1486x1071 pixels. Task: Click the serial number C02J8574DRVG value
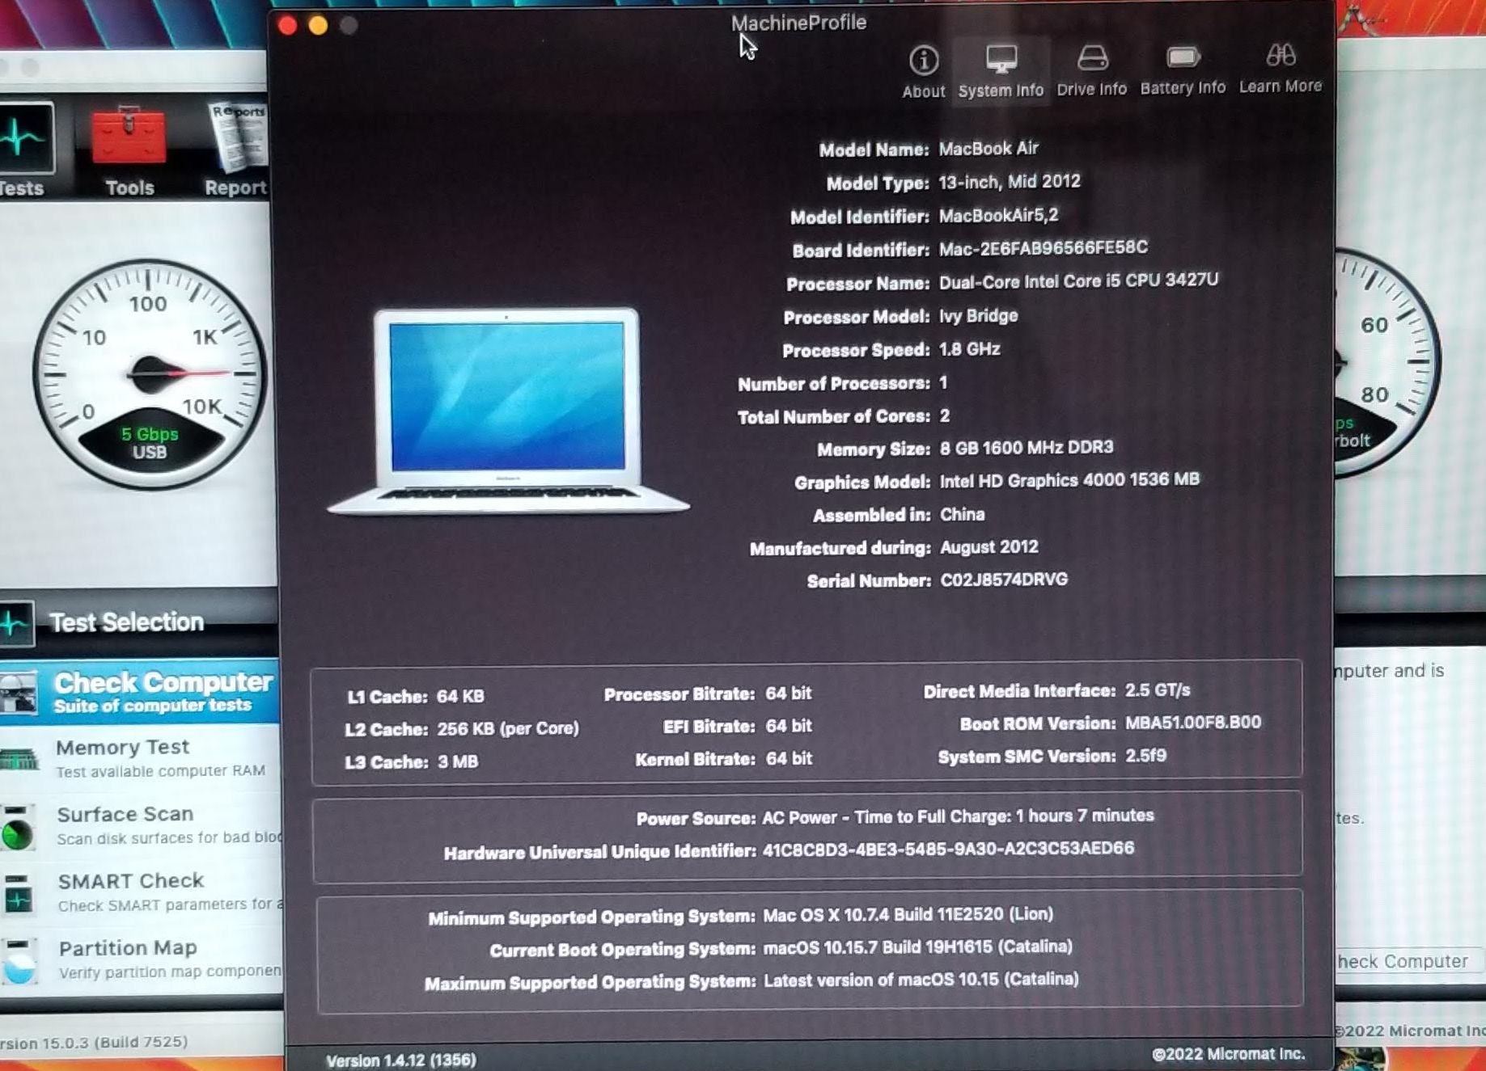(1003, 580)
